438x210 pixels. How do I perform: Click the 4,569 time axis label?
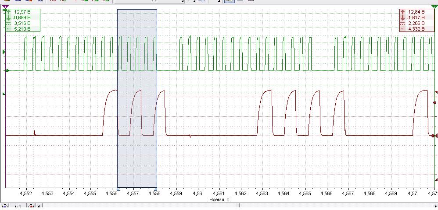(x=391, y=193)
